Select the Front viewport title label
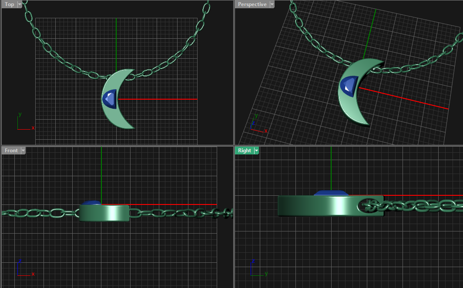463x288 pixels. click(11, 151)
